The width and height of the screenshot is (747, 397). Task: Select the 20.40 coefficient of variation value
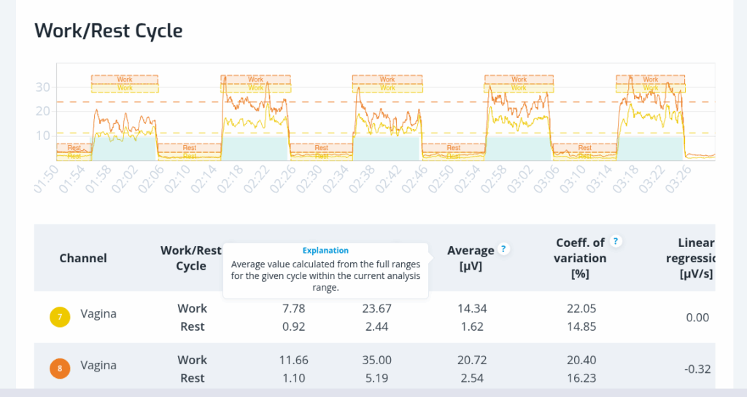pos(581,360)
